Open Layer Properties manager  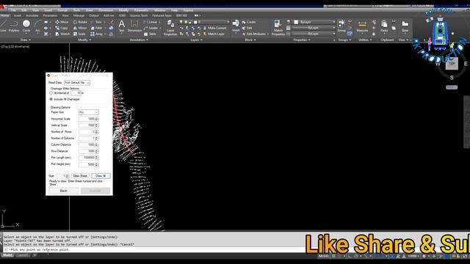point(170,28)
